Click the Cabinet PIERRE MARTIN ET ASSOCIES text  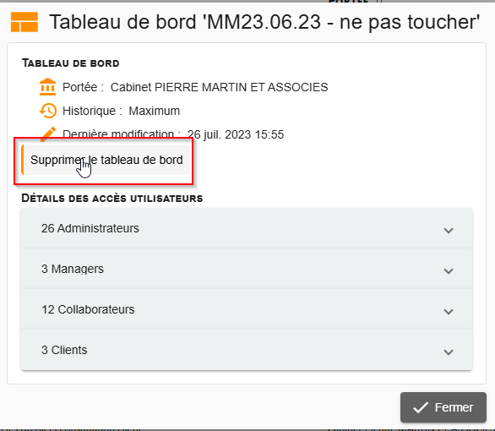(219, 87)
